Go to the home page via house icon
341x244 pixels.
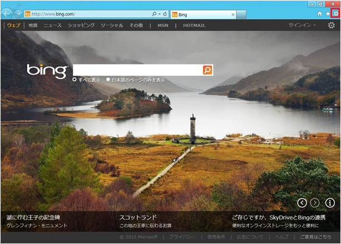[x=320, y=14]
